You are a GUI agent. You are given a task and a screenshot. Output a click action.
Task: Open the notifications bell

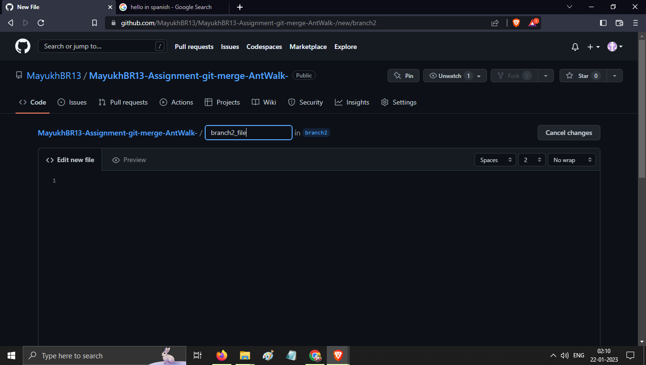(575, 47)
